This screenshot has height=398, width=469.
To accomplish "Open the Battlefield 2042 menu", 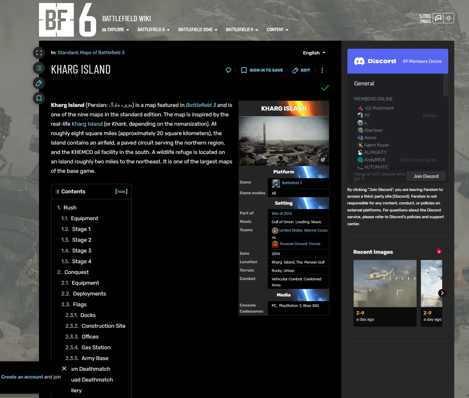I will [x=198, y=30].
